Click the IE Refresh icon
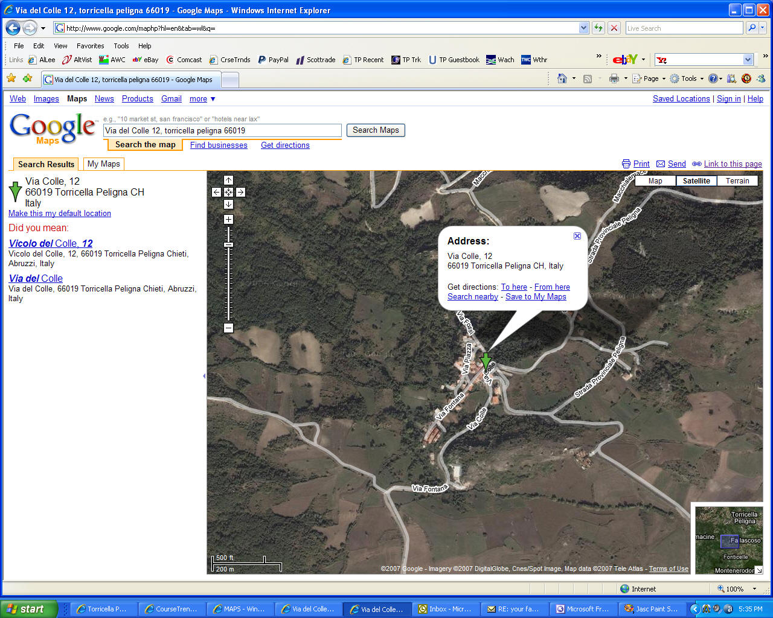The height and width of the screenshot is (618, 773). [598, 28]
